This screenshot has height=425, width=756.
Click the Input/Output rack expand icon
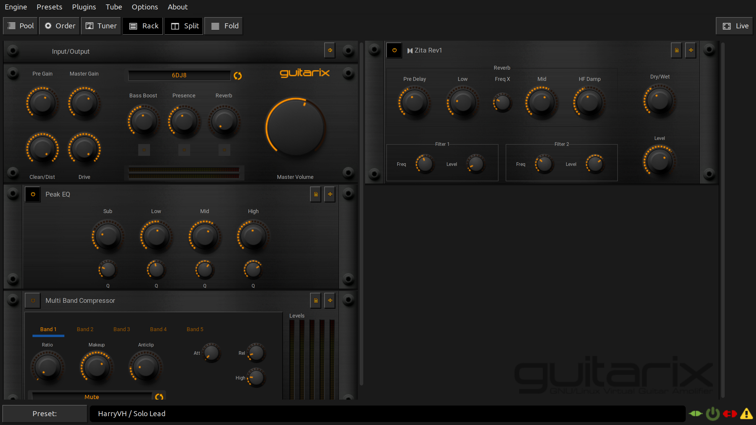pos(330,50)
